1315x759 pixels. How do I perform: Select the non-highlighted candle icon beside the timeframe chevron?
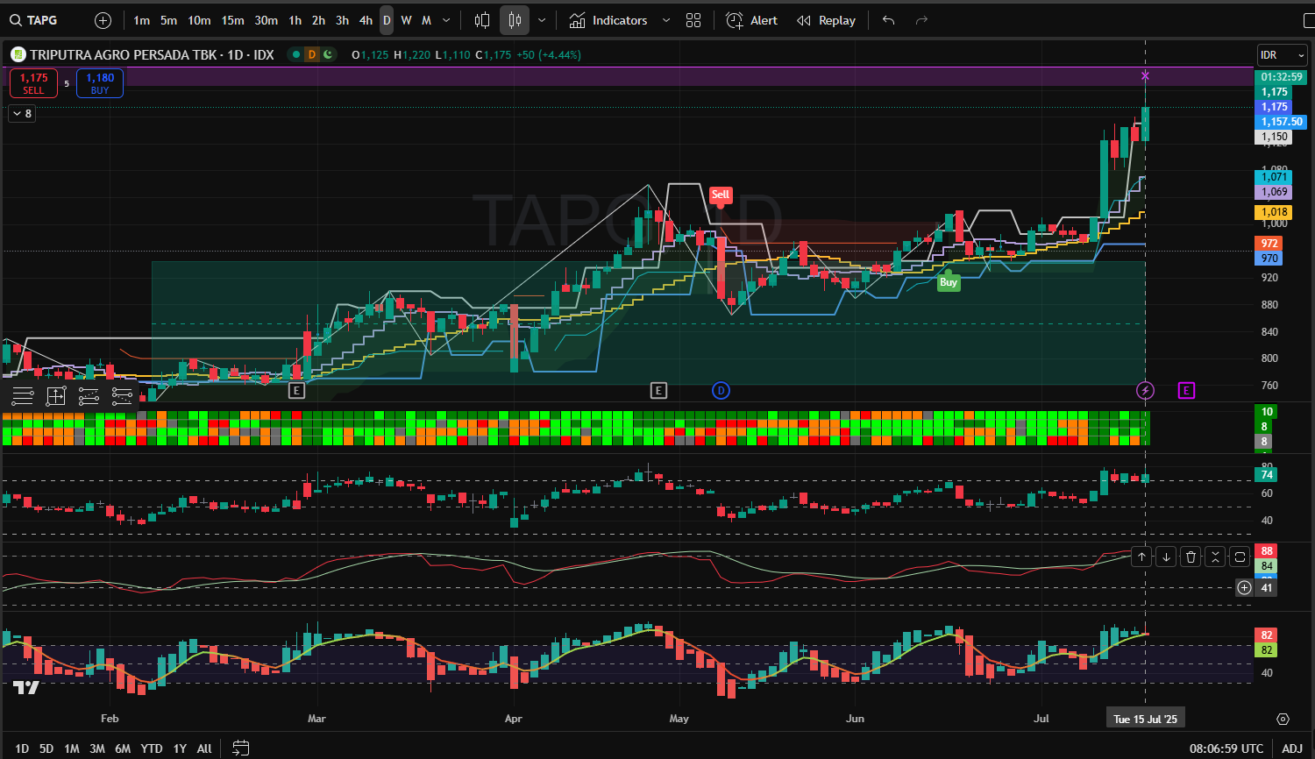click(481, 20)
